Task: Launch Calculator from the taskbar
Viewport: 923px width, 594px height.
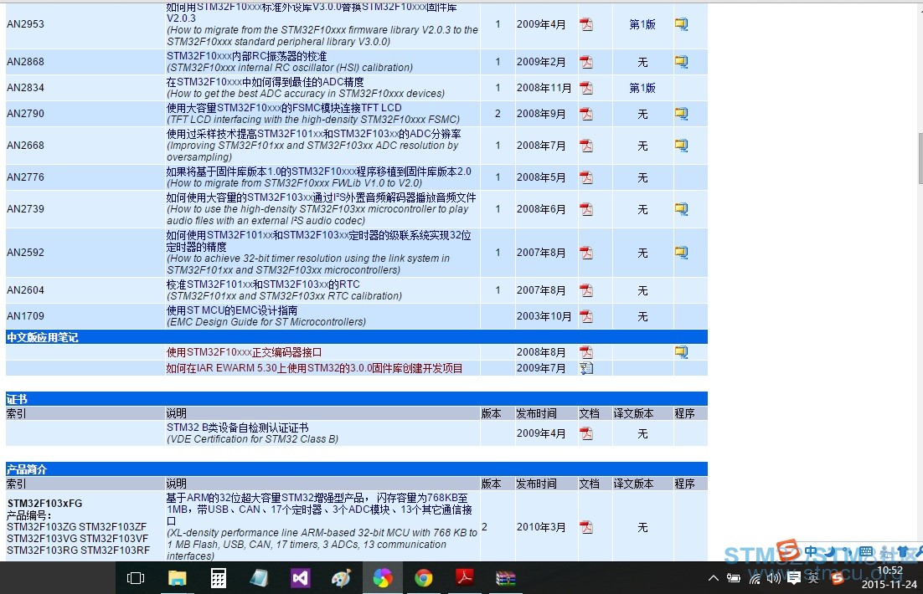Action: [219, 578]
